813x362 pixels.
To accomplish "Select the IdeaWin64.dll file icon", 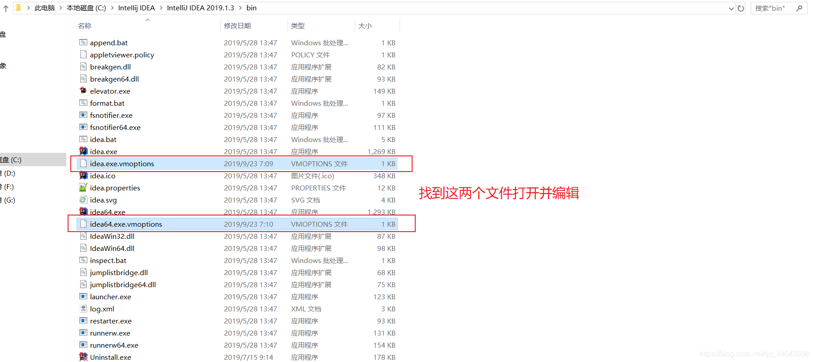I will pos(83,248).
